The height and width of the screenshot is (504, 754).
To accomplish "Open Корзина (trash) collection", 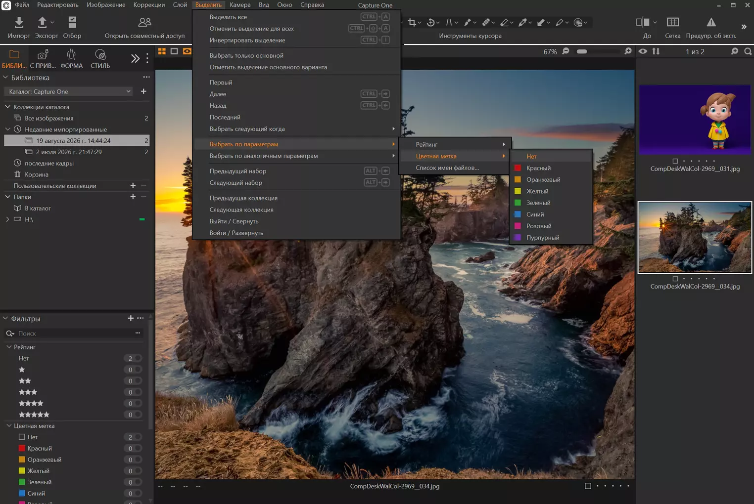I will 37,174.
